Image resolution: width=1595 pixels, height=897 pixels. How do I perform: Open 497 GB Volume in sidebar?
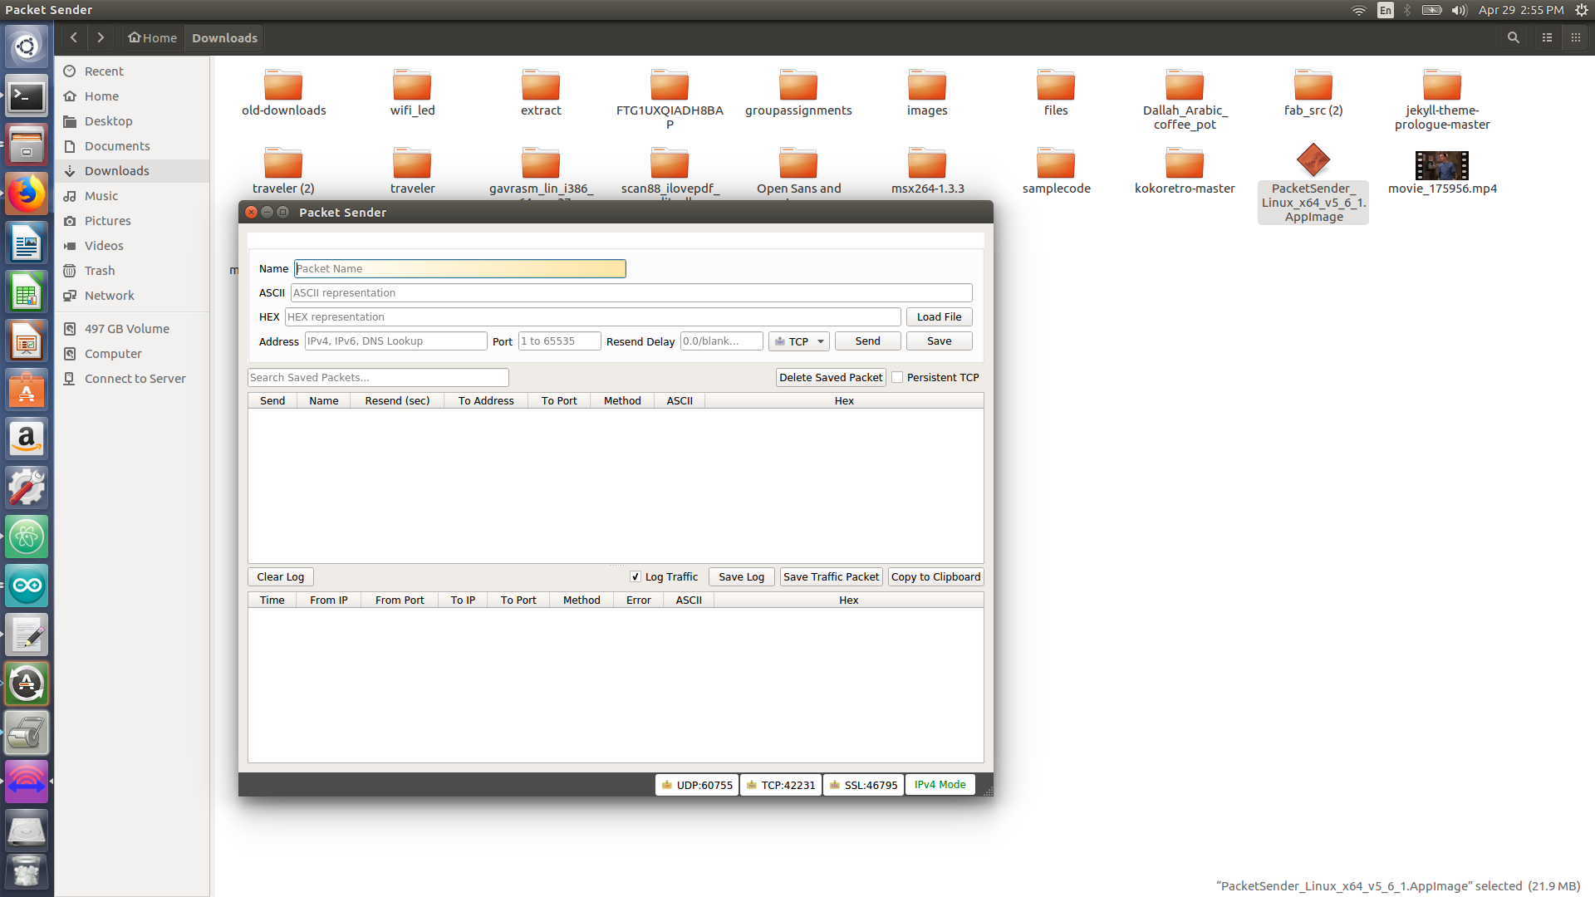click(126, 329)
